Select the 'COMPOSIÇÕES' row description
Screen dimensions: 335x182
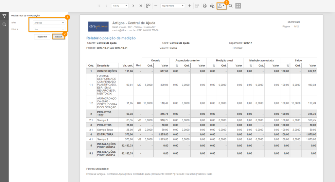coord(107,71)
